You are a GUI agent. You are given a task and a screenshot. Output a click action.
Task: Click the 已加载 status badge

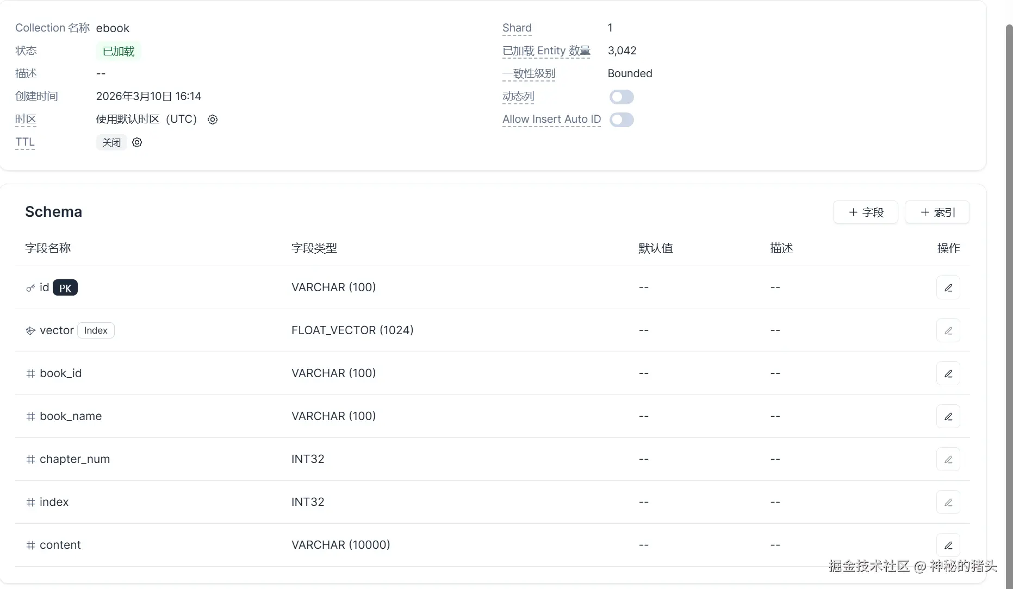point(119,51)
